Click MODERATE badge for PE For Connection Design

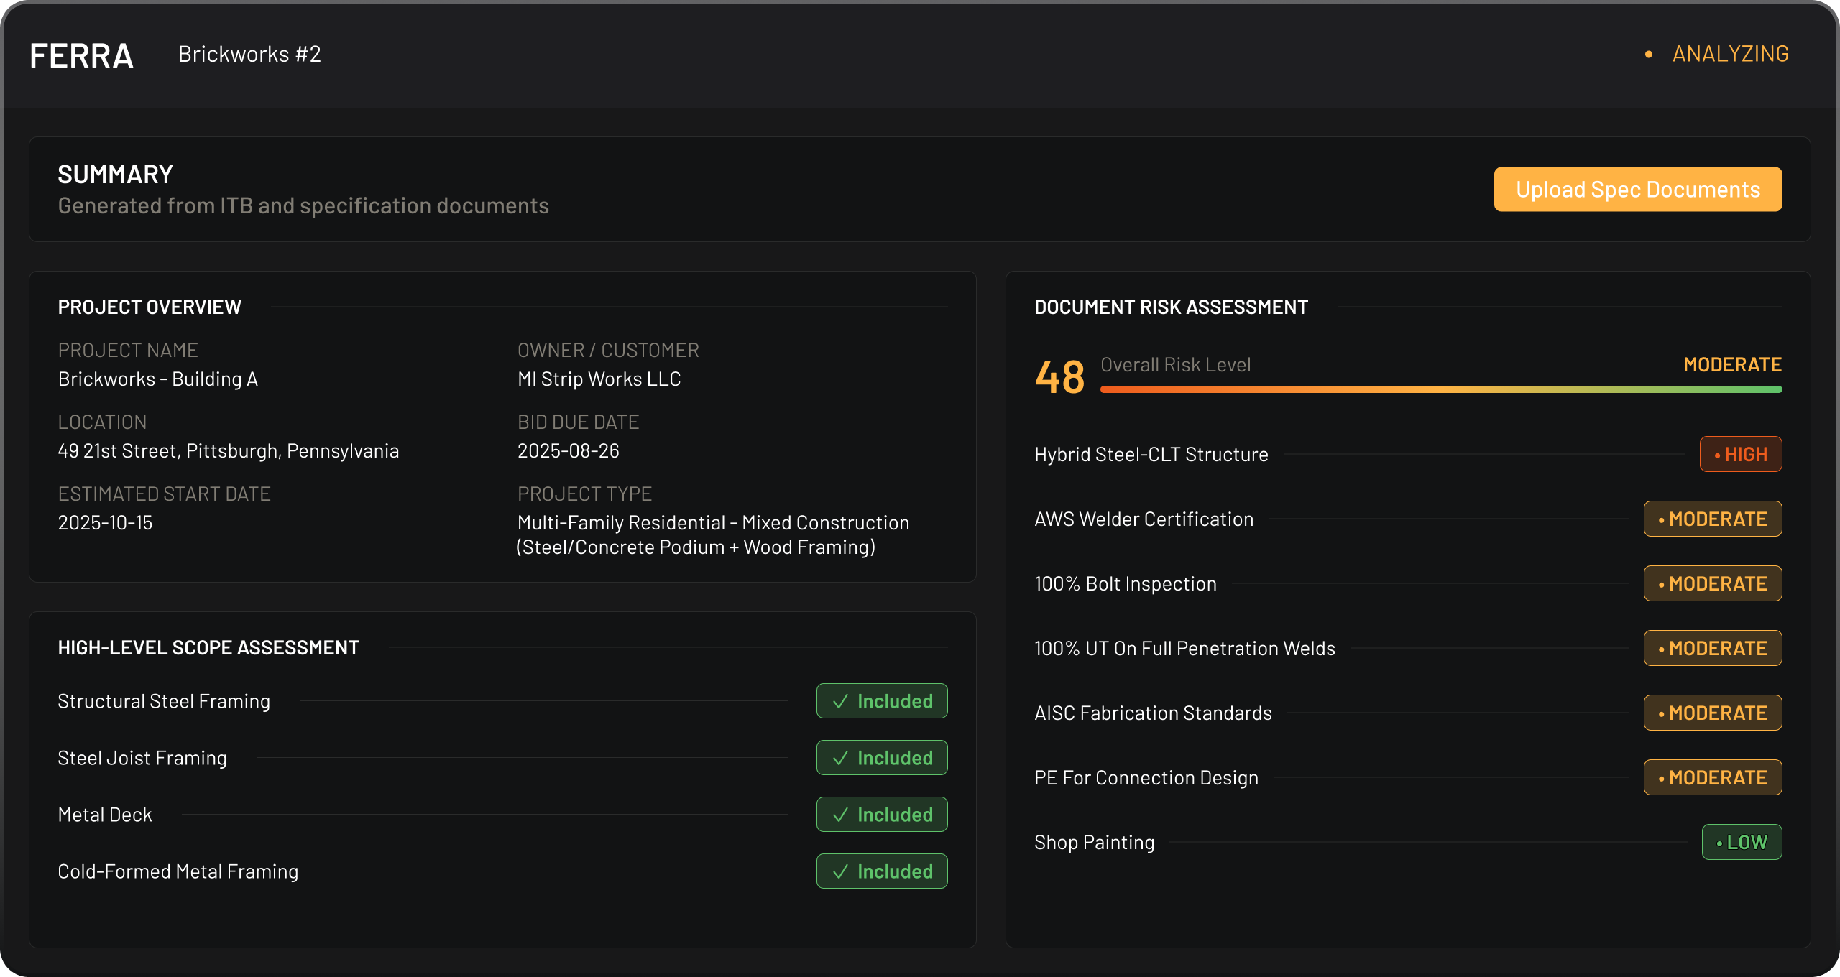[1712, 777]
